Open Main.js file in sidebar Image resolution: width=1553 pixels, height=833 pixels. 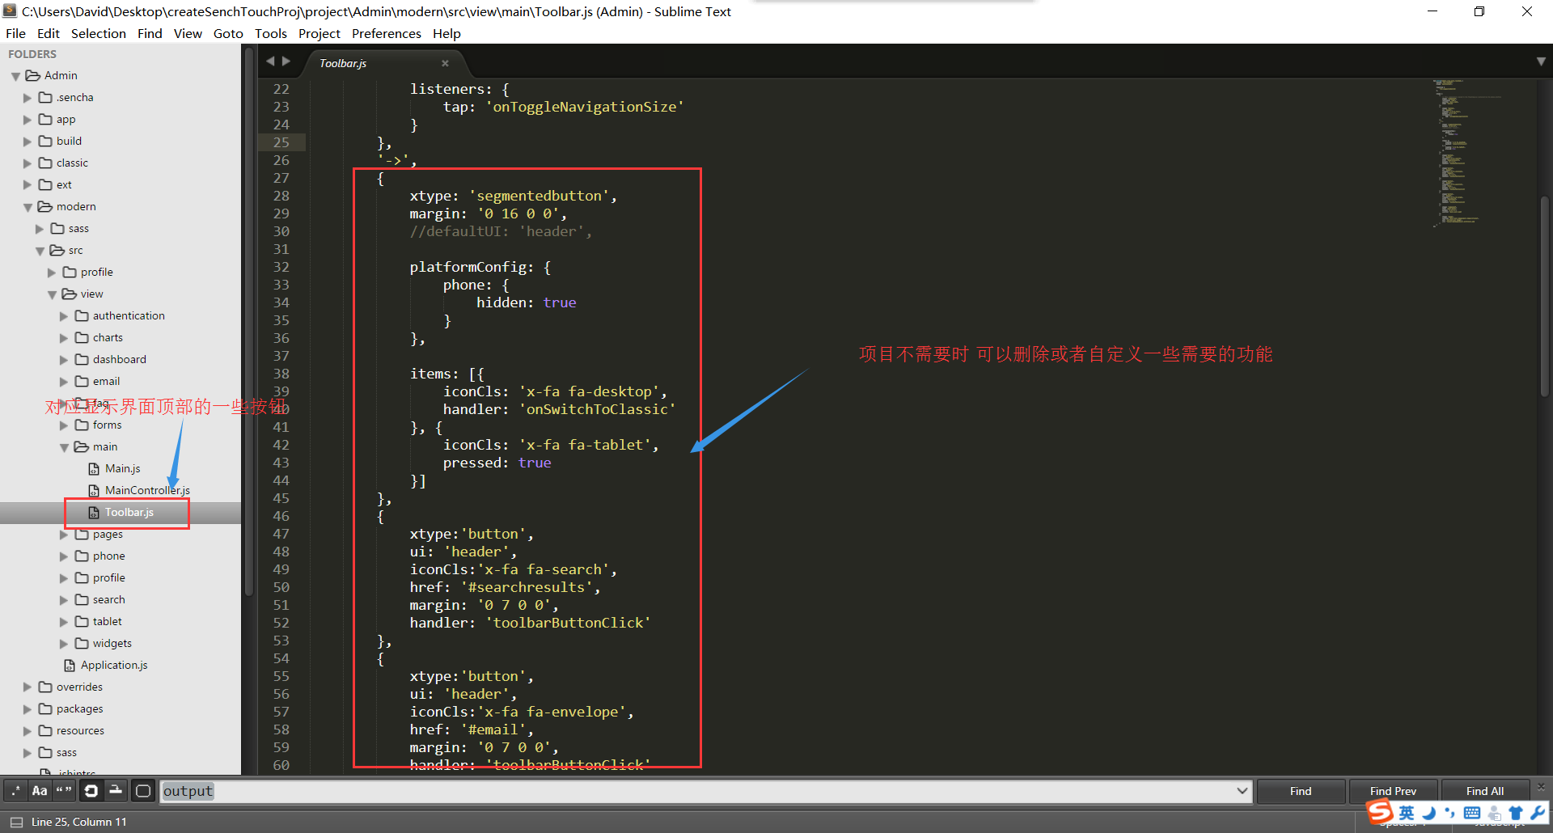122,468
